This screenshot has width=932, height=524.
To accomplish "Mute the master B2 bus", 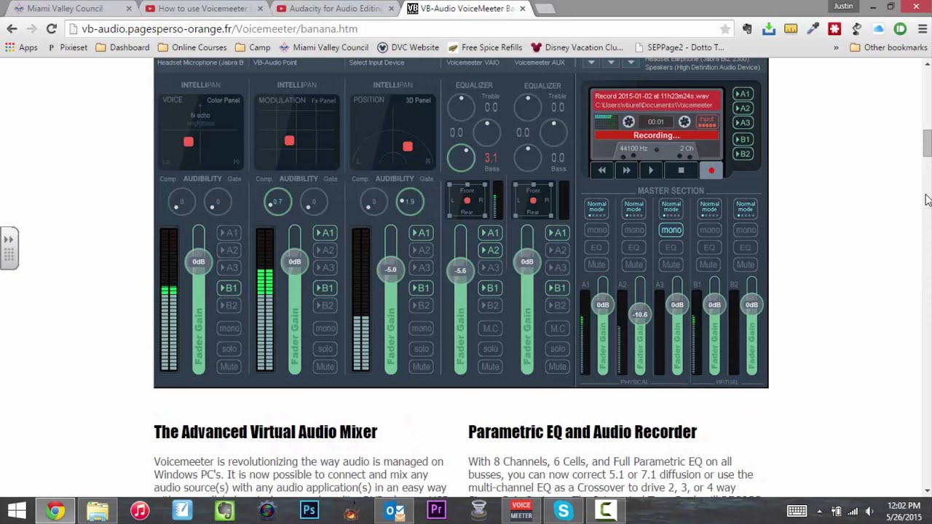I will point(746,264).
